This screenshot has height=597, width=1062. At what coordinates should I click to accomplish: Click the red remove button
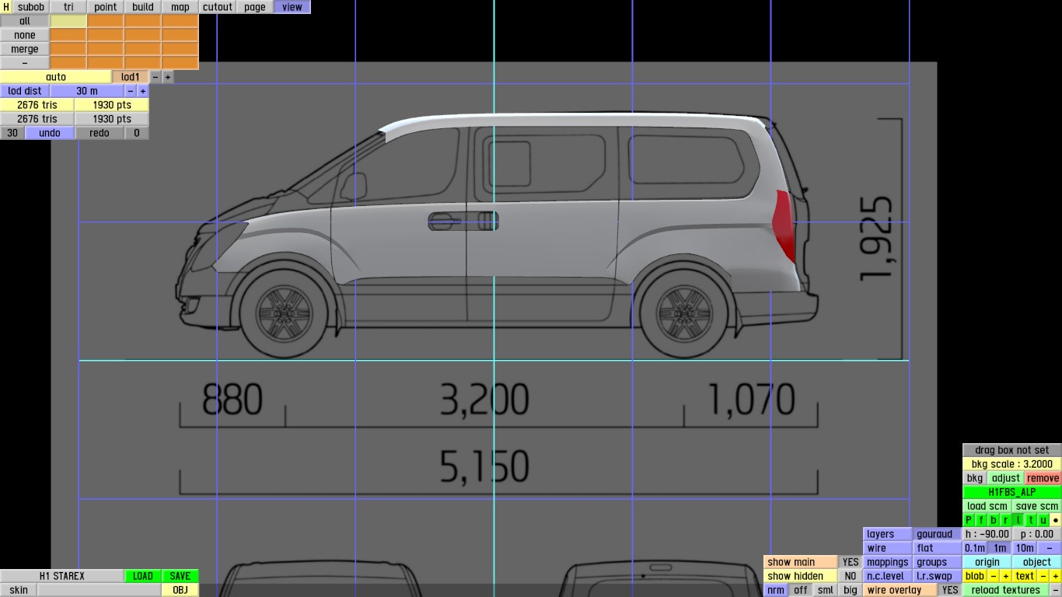pos(1043,478)
